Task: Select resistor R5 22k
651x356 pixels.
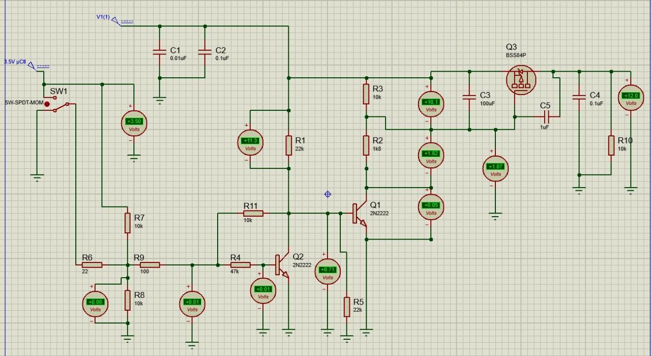Action: coord(347,307)
